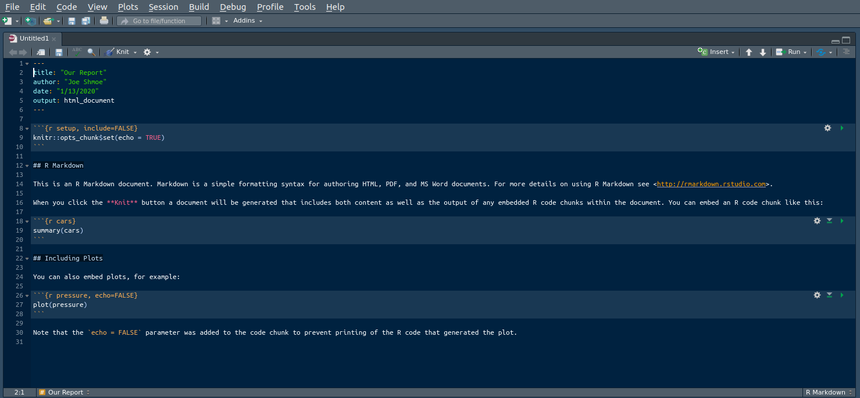Open the Code menu
The height and width of the screenshot is (398, 860).
point(67,7)
